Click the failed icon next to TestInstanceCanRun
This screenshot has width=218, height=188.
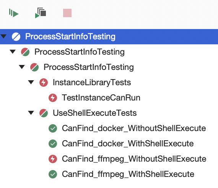pos(53,98)
